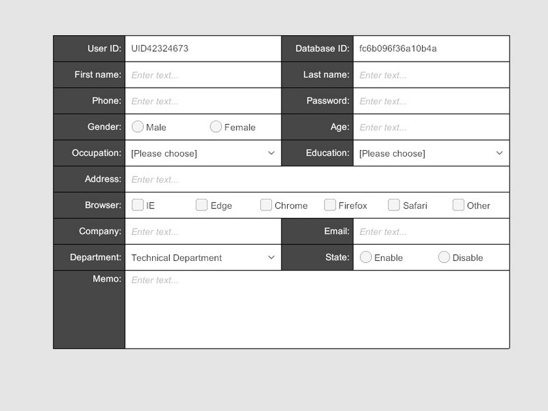Viewport: 548px width, 411px height.
Task: Choose the Disable state radio button
Action: [x=444, y=258]
